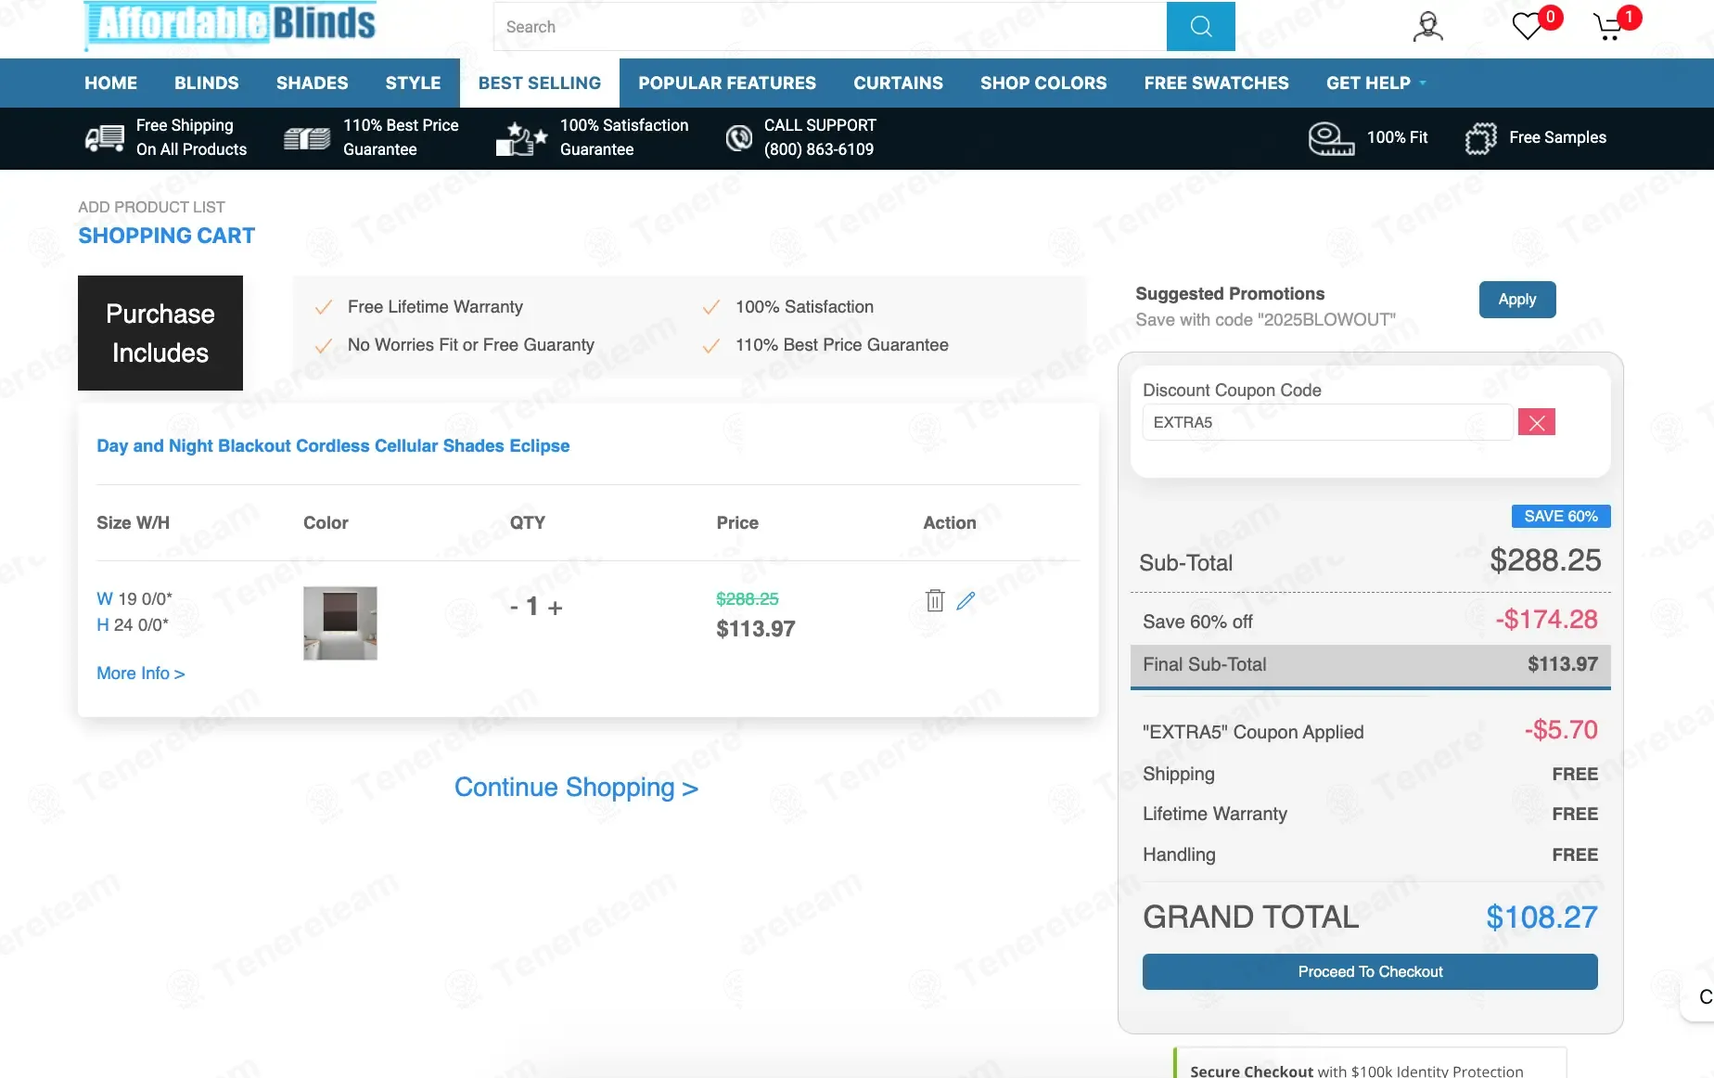Screen dimensions: 1714x1078
Task: Click the grand total $108.27
Action: coord(1541,917)
